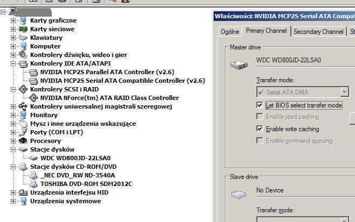
Task: Click the mouse pointing devices icon
Action: (x=23, y=124)
